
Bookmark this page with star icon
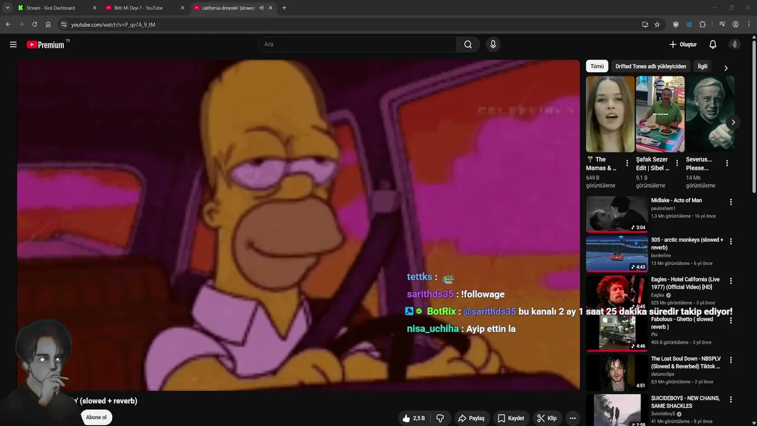click(657, 24)
